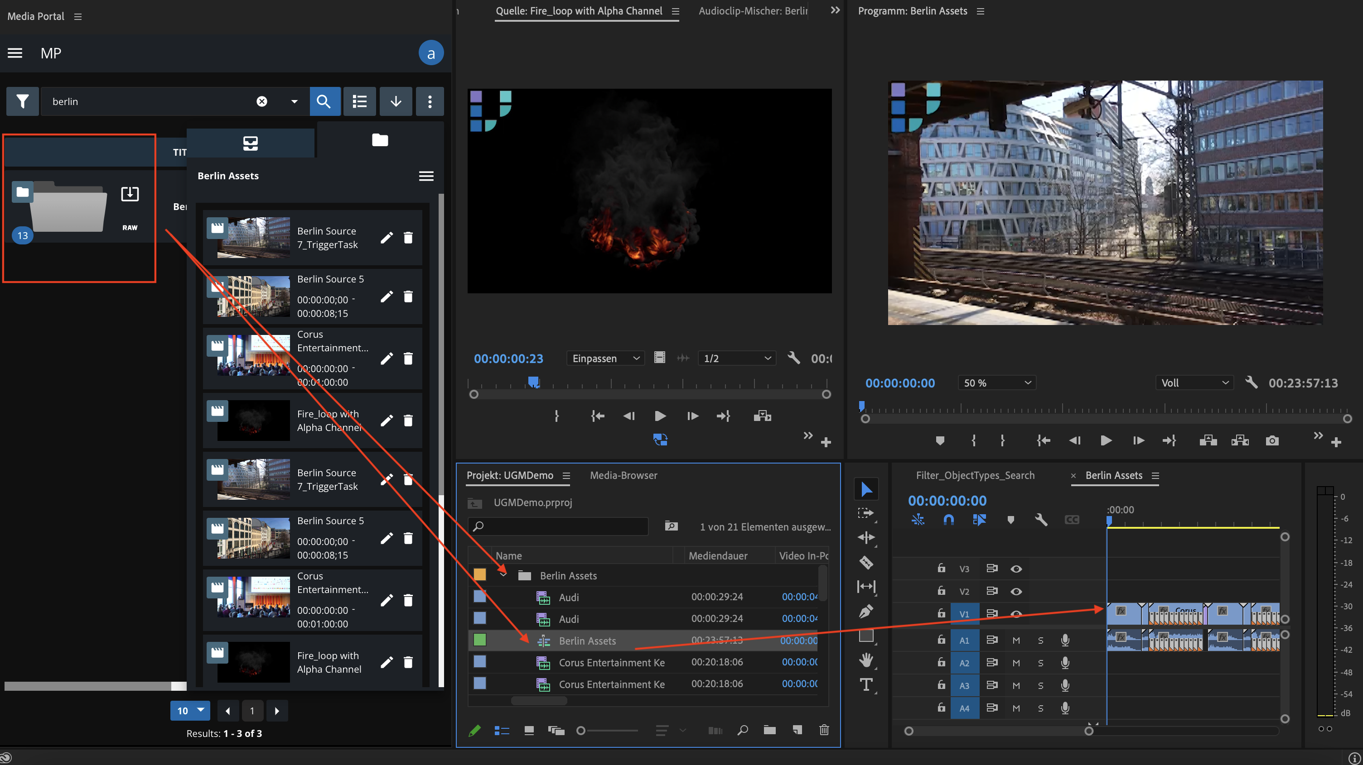The image size is (1363, 765).
Task: Select the Type tool
Action: point(865,684)
